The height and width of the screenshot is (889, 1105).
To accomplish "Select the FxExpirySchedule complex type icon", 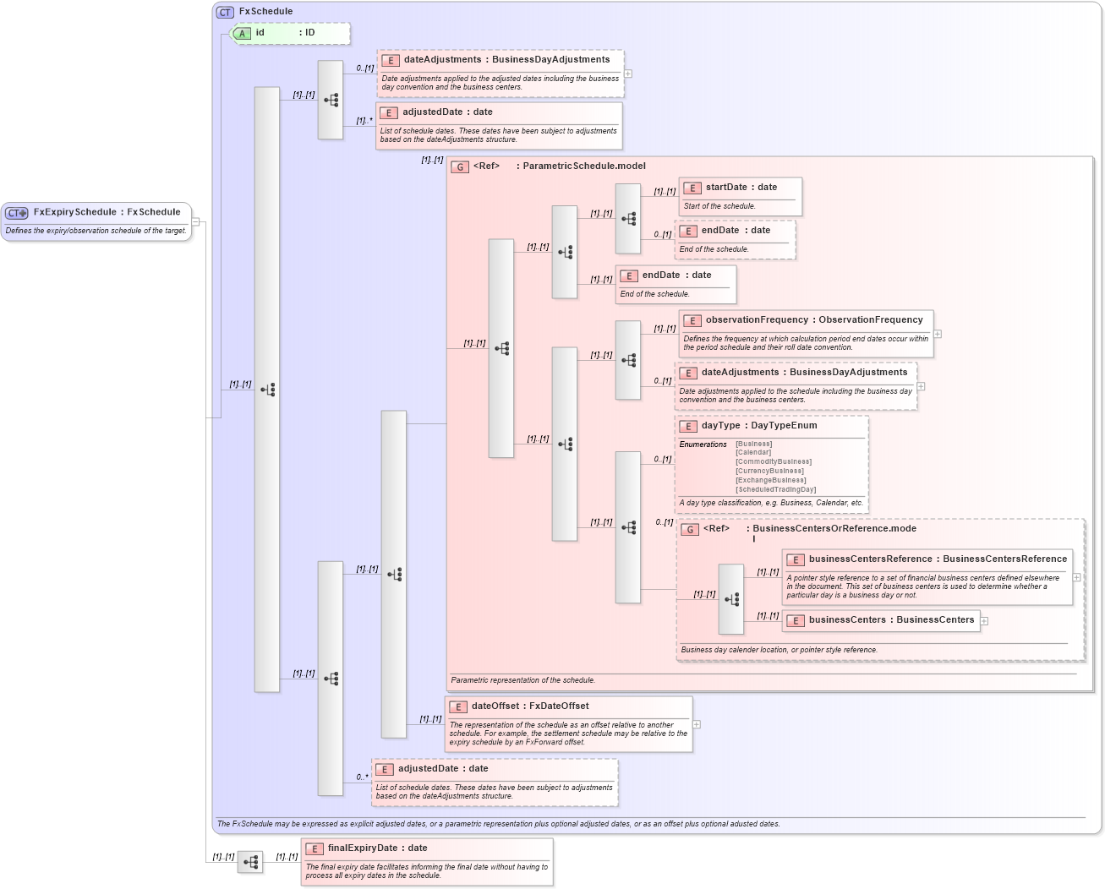I will pyautogui.click(x=16, y=212).
